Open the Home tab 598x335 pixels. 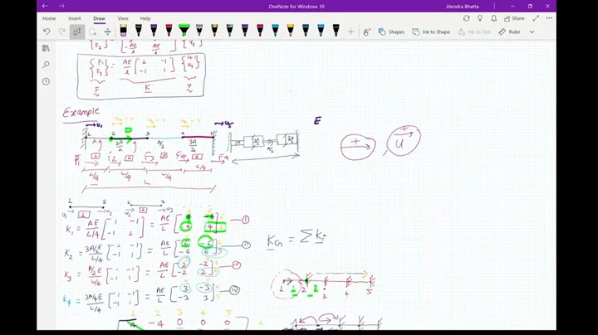[x=49, y=18]
